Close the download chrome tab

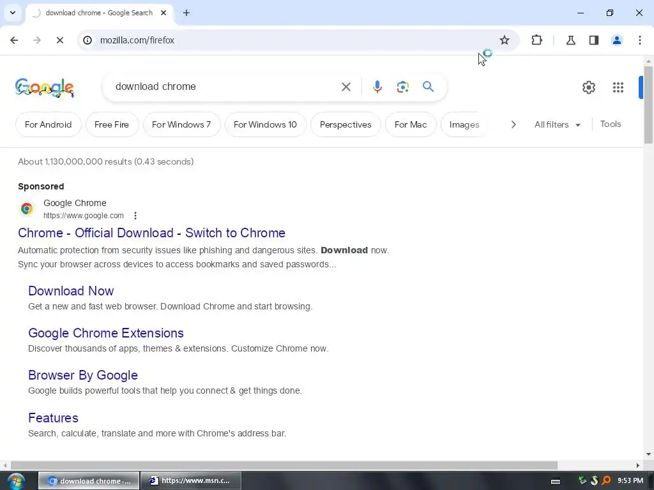pos(163,13)
